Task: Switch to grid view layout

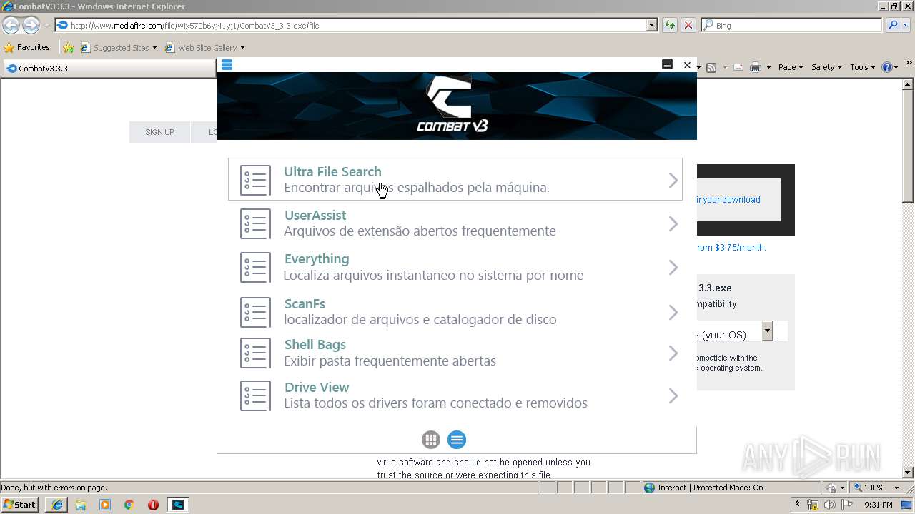Action: click(x=430, y=440)
